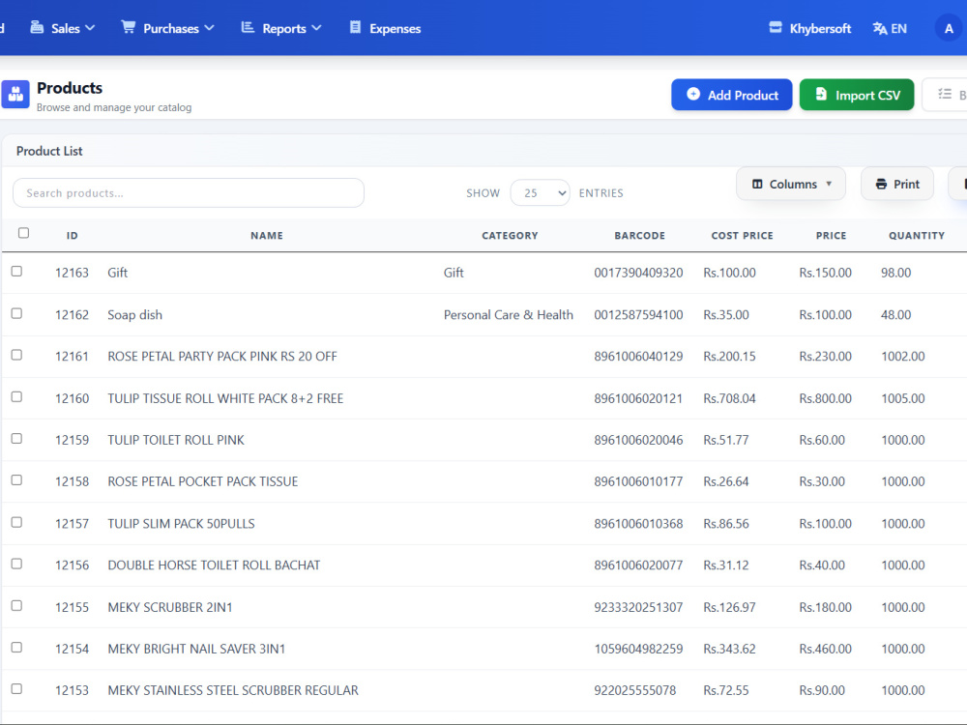The height and width of the screenshot is (725, 967).
Task: Toggle the select-all checkbox in header
Action: (x=23, y=233)
